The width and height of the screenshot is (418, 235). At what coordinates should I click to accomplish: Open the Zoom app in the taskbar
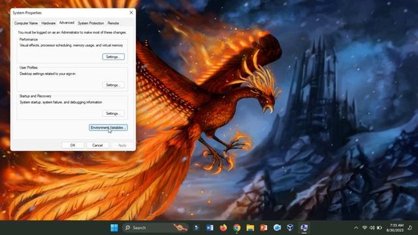[x=277, y=228]
